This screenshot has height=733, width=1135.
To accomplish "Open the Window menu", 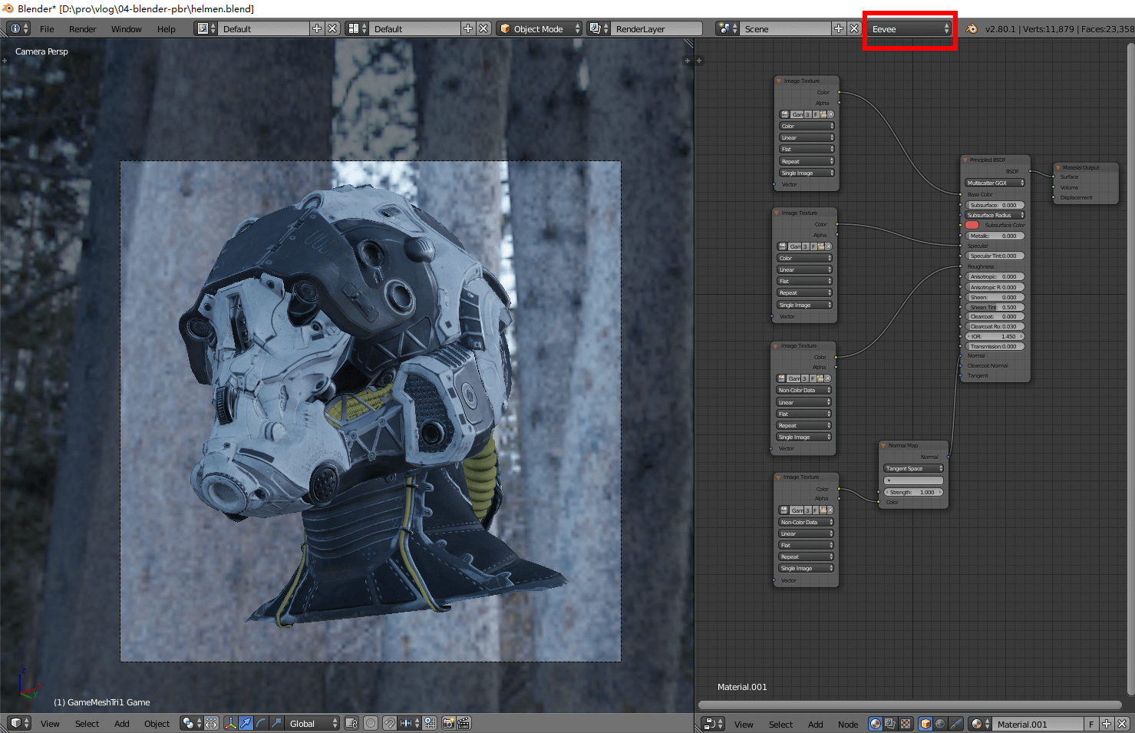I will [127, 29].
